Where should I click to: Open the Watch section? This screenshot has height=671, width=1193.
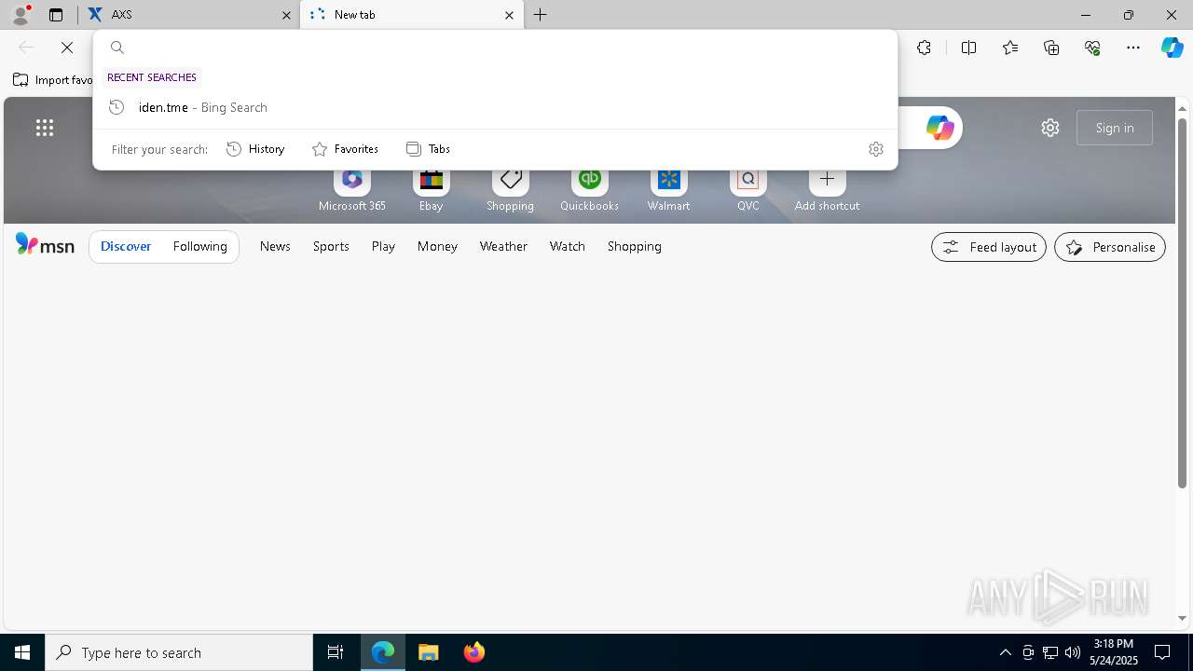coord(567,246)
